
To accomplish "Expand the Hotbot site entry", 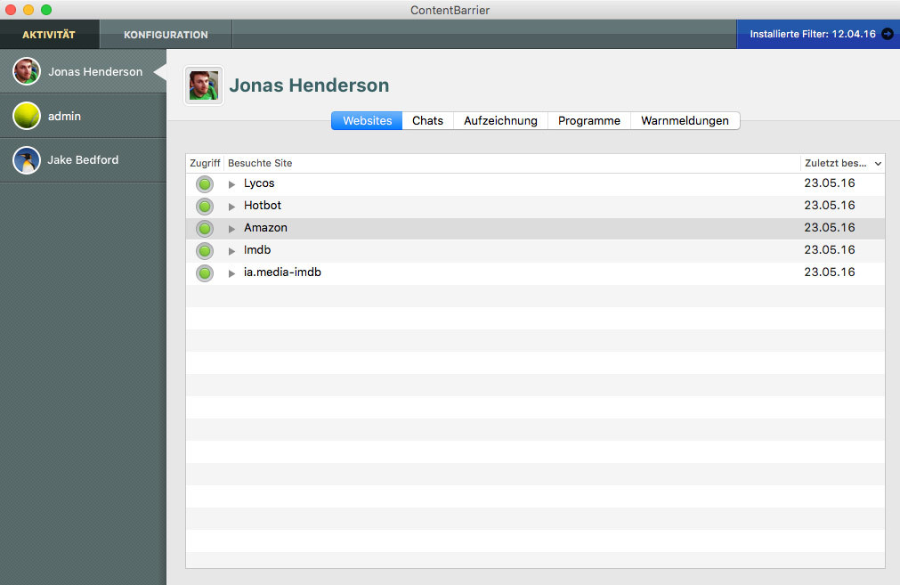I will coord(231,207).
